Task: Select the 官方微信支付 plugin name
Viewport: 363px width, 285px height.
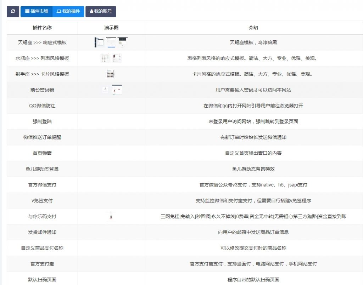Action: pos(42,185)
